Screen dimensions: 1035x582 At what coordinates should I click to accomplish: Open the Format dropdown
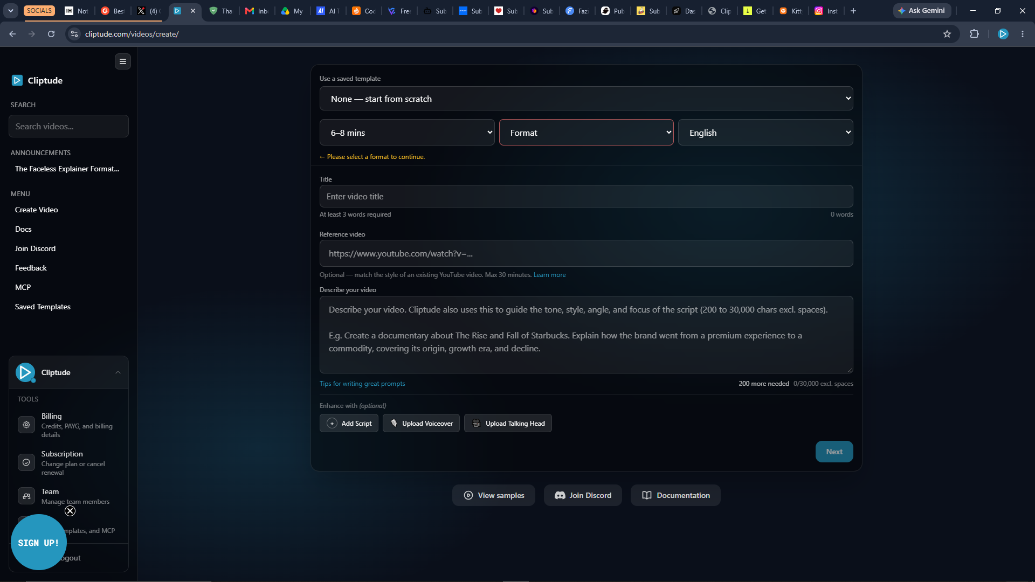(x=586, y=133)
